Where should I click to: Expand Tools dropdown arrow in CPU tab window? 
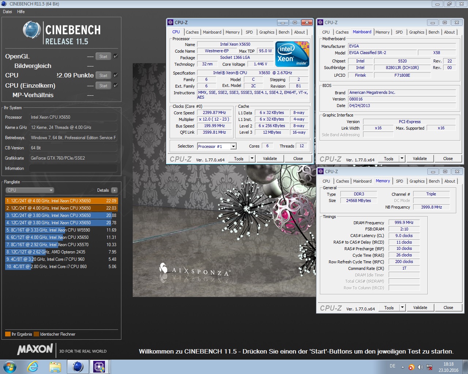click(252, 159)
